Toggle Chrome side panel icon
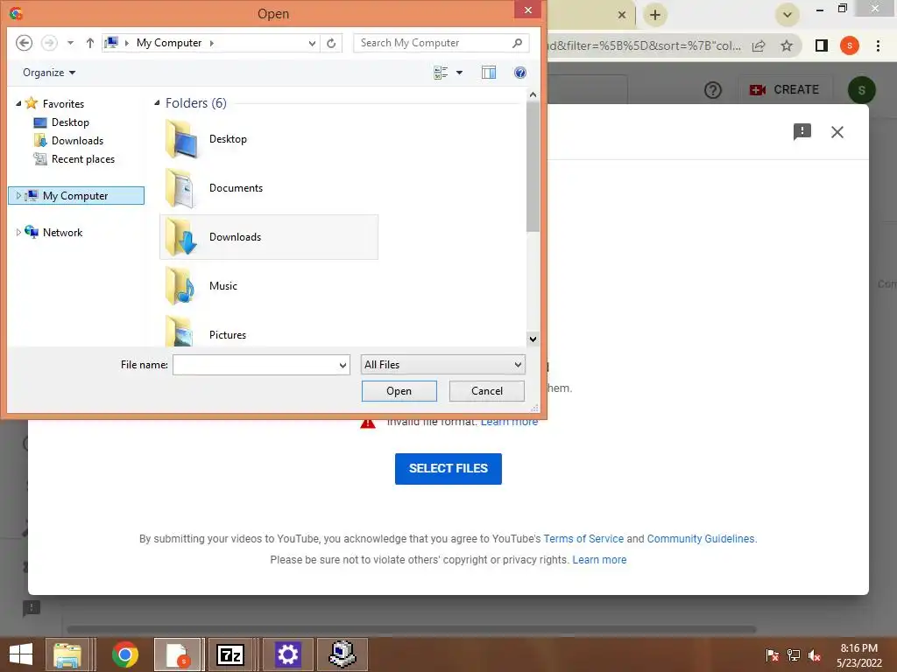 click(x=822, y=45)
